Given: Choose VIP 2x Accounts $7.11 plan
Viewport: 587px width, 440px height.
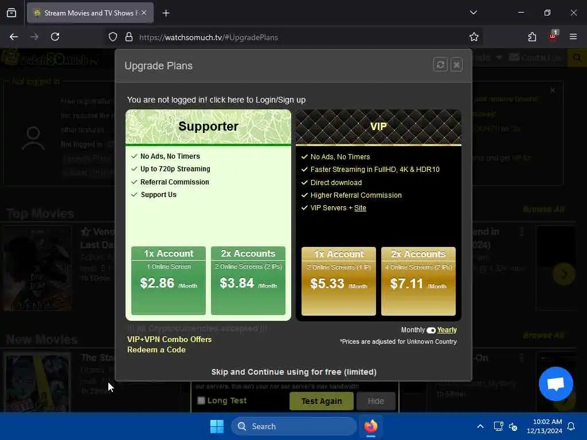Looking at the screenshot, I should pos(418,281).
